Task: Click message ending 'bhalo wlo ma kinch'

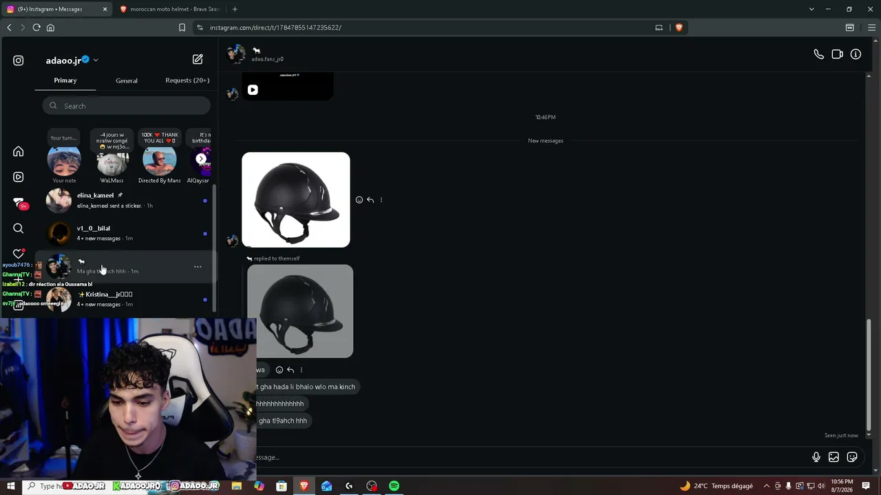Action: pyautogui.click(x=308, y=386)
